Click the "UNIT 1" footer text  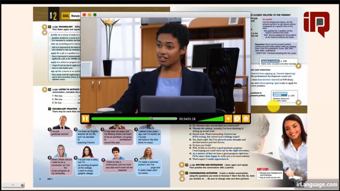pyautogui.click(x=50, y=179)
